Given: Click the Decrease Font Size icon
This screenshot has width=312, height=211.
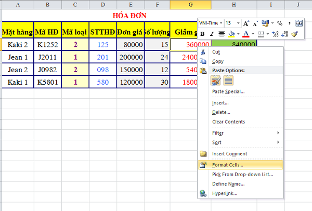Looking at the screenshot, I should pyautogui.click(x=256, y=23).
